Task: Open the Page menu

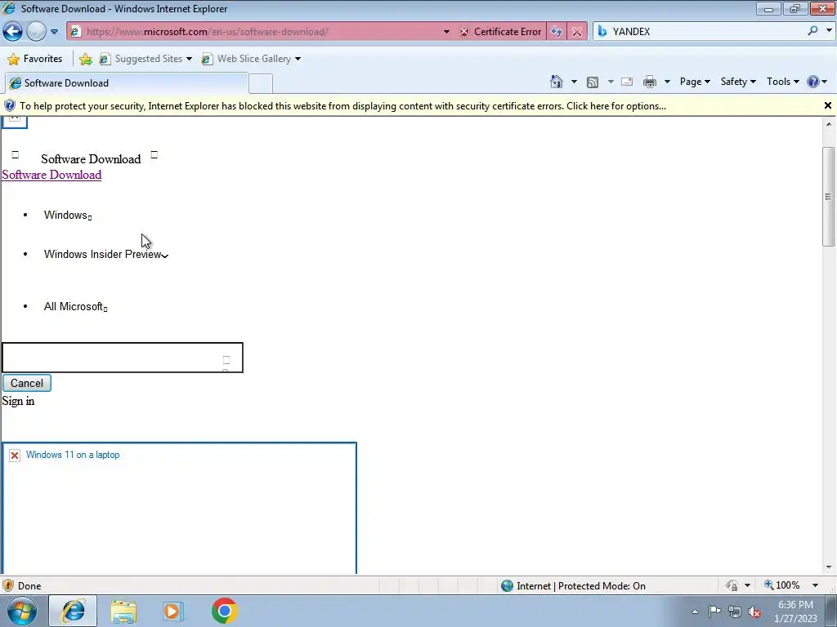Action: pos(695,82)
